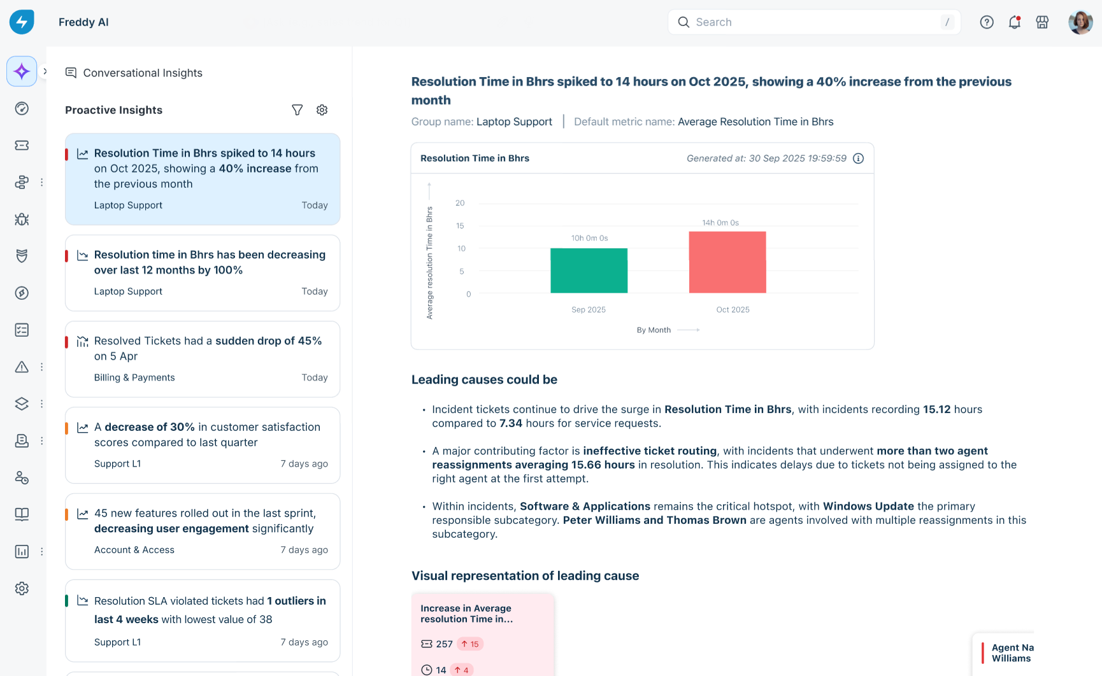Open the lightning circle releases icon in sidebar
1102x676 pixels.
[22, 293]
